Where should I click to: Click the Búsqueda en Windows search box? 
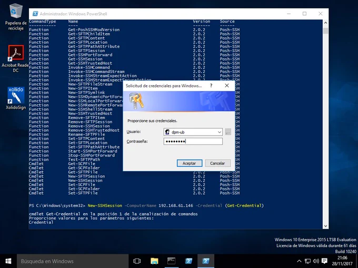[73, 261]
